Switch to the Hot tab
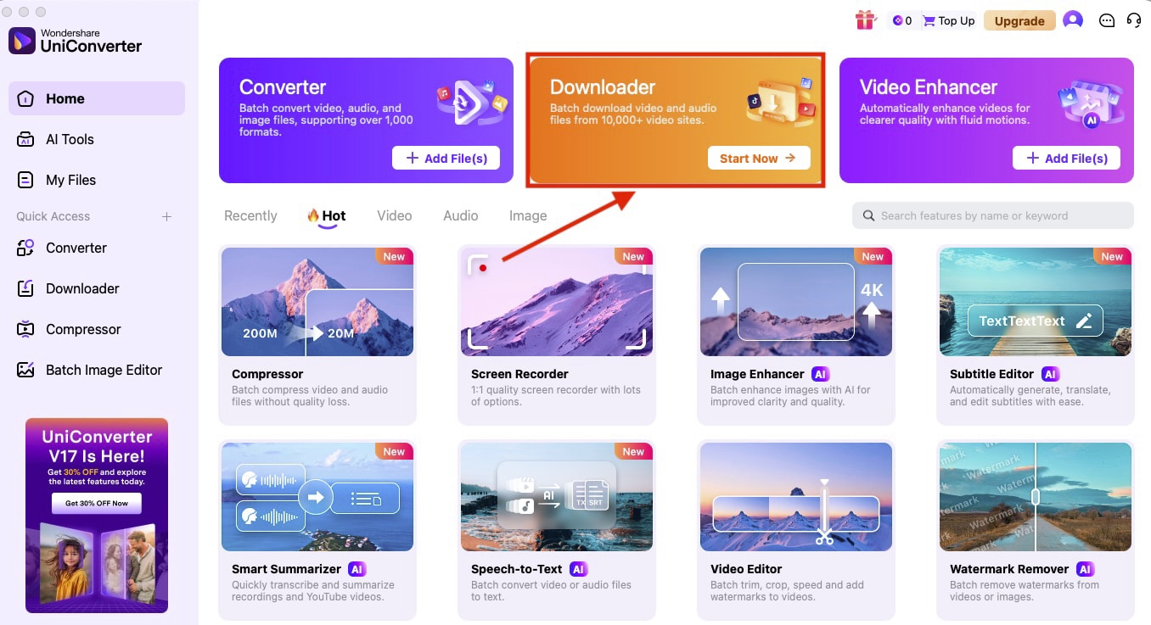 pos(327,216)
